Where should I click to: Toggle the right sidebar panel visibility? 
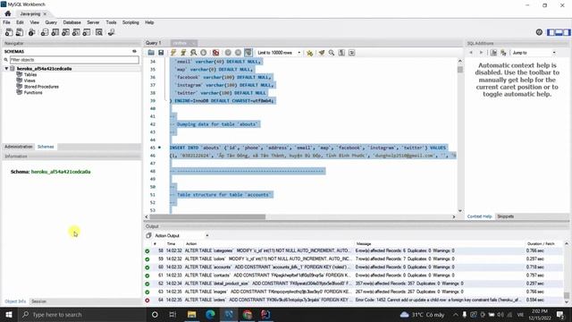point(566,32)
